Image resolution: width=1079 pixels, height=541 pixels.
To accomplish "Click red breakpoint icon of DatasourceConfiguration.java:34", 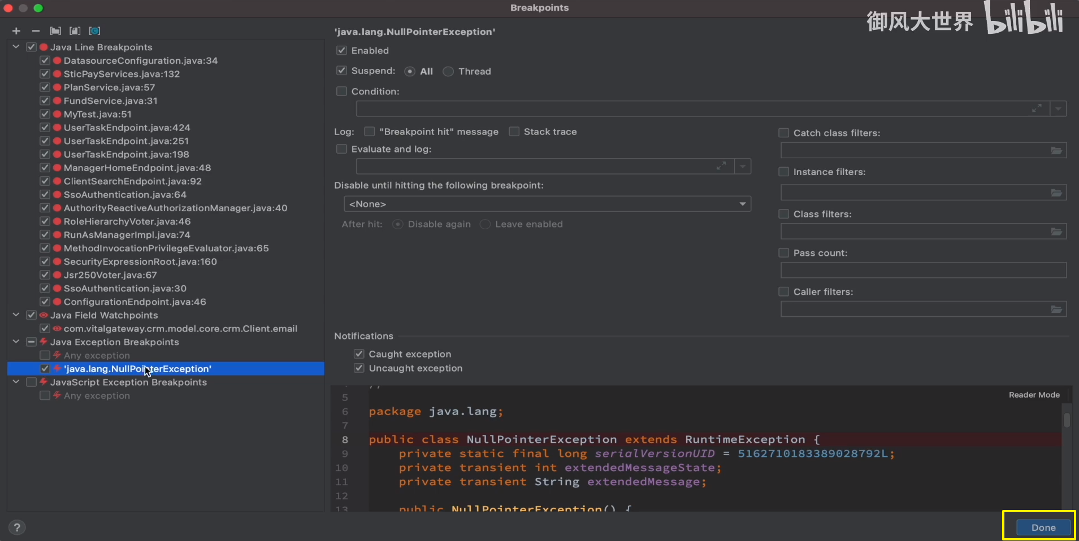I will click(57, 60).
